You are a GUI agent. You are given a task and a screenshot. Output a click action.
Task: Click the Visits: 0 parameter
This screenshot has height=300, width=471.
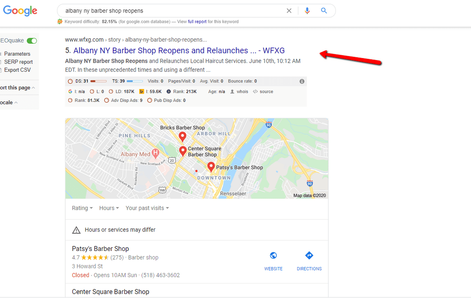(x=155, y=81)
